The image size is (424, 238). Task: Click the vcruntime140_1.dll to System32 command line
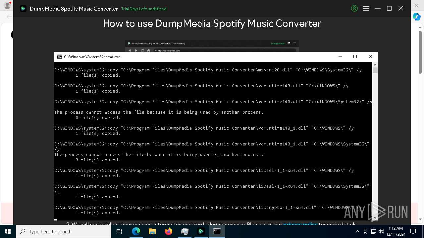212,146
